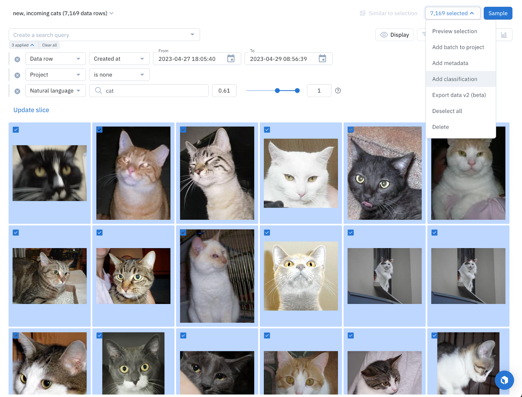
Task: Uncheck the black and white cat image
Action: click(x=16, y=130)
